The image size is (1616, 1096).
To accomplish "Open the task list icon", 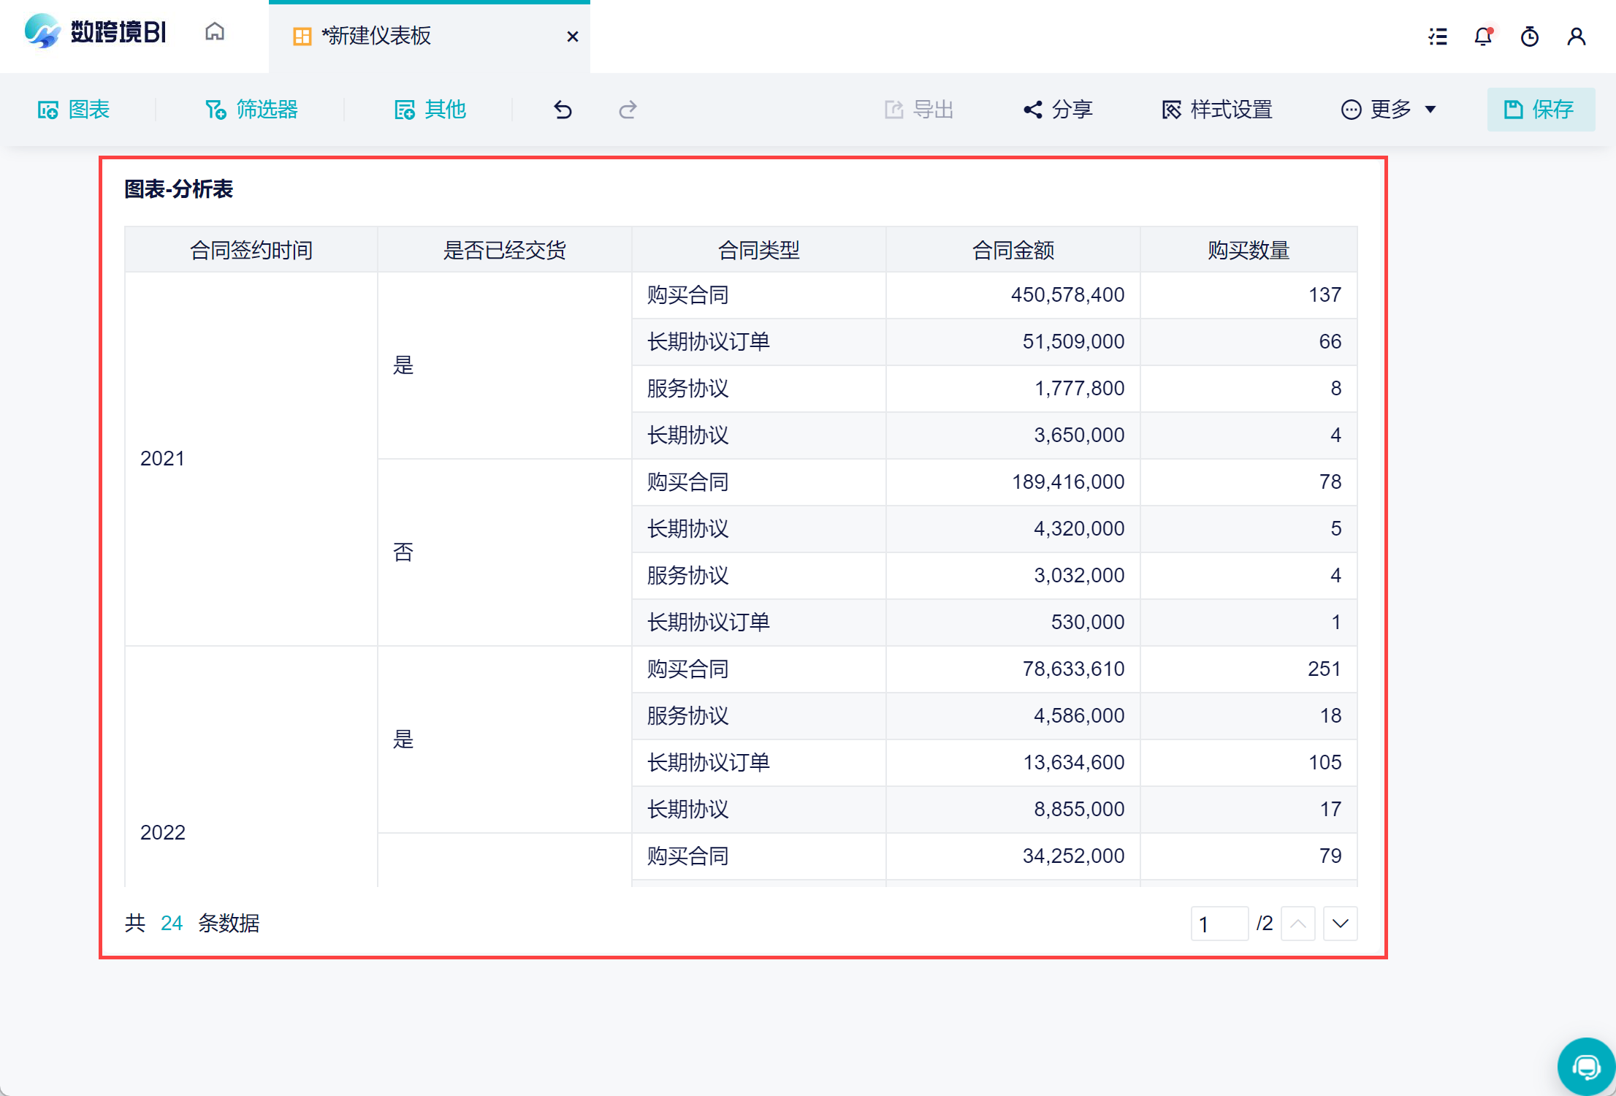I will pyautogui.click(x=1438, y=37).
